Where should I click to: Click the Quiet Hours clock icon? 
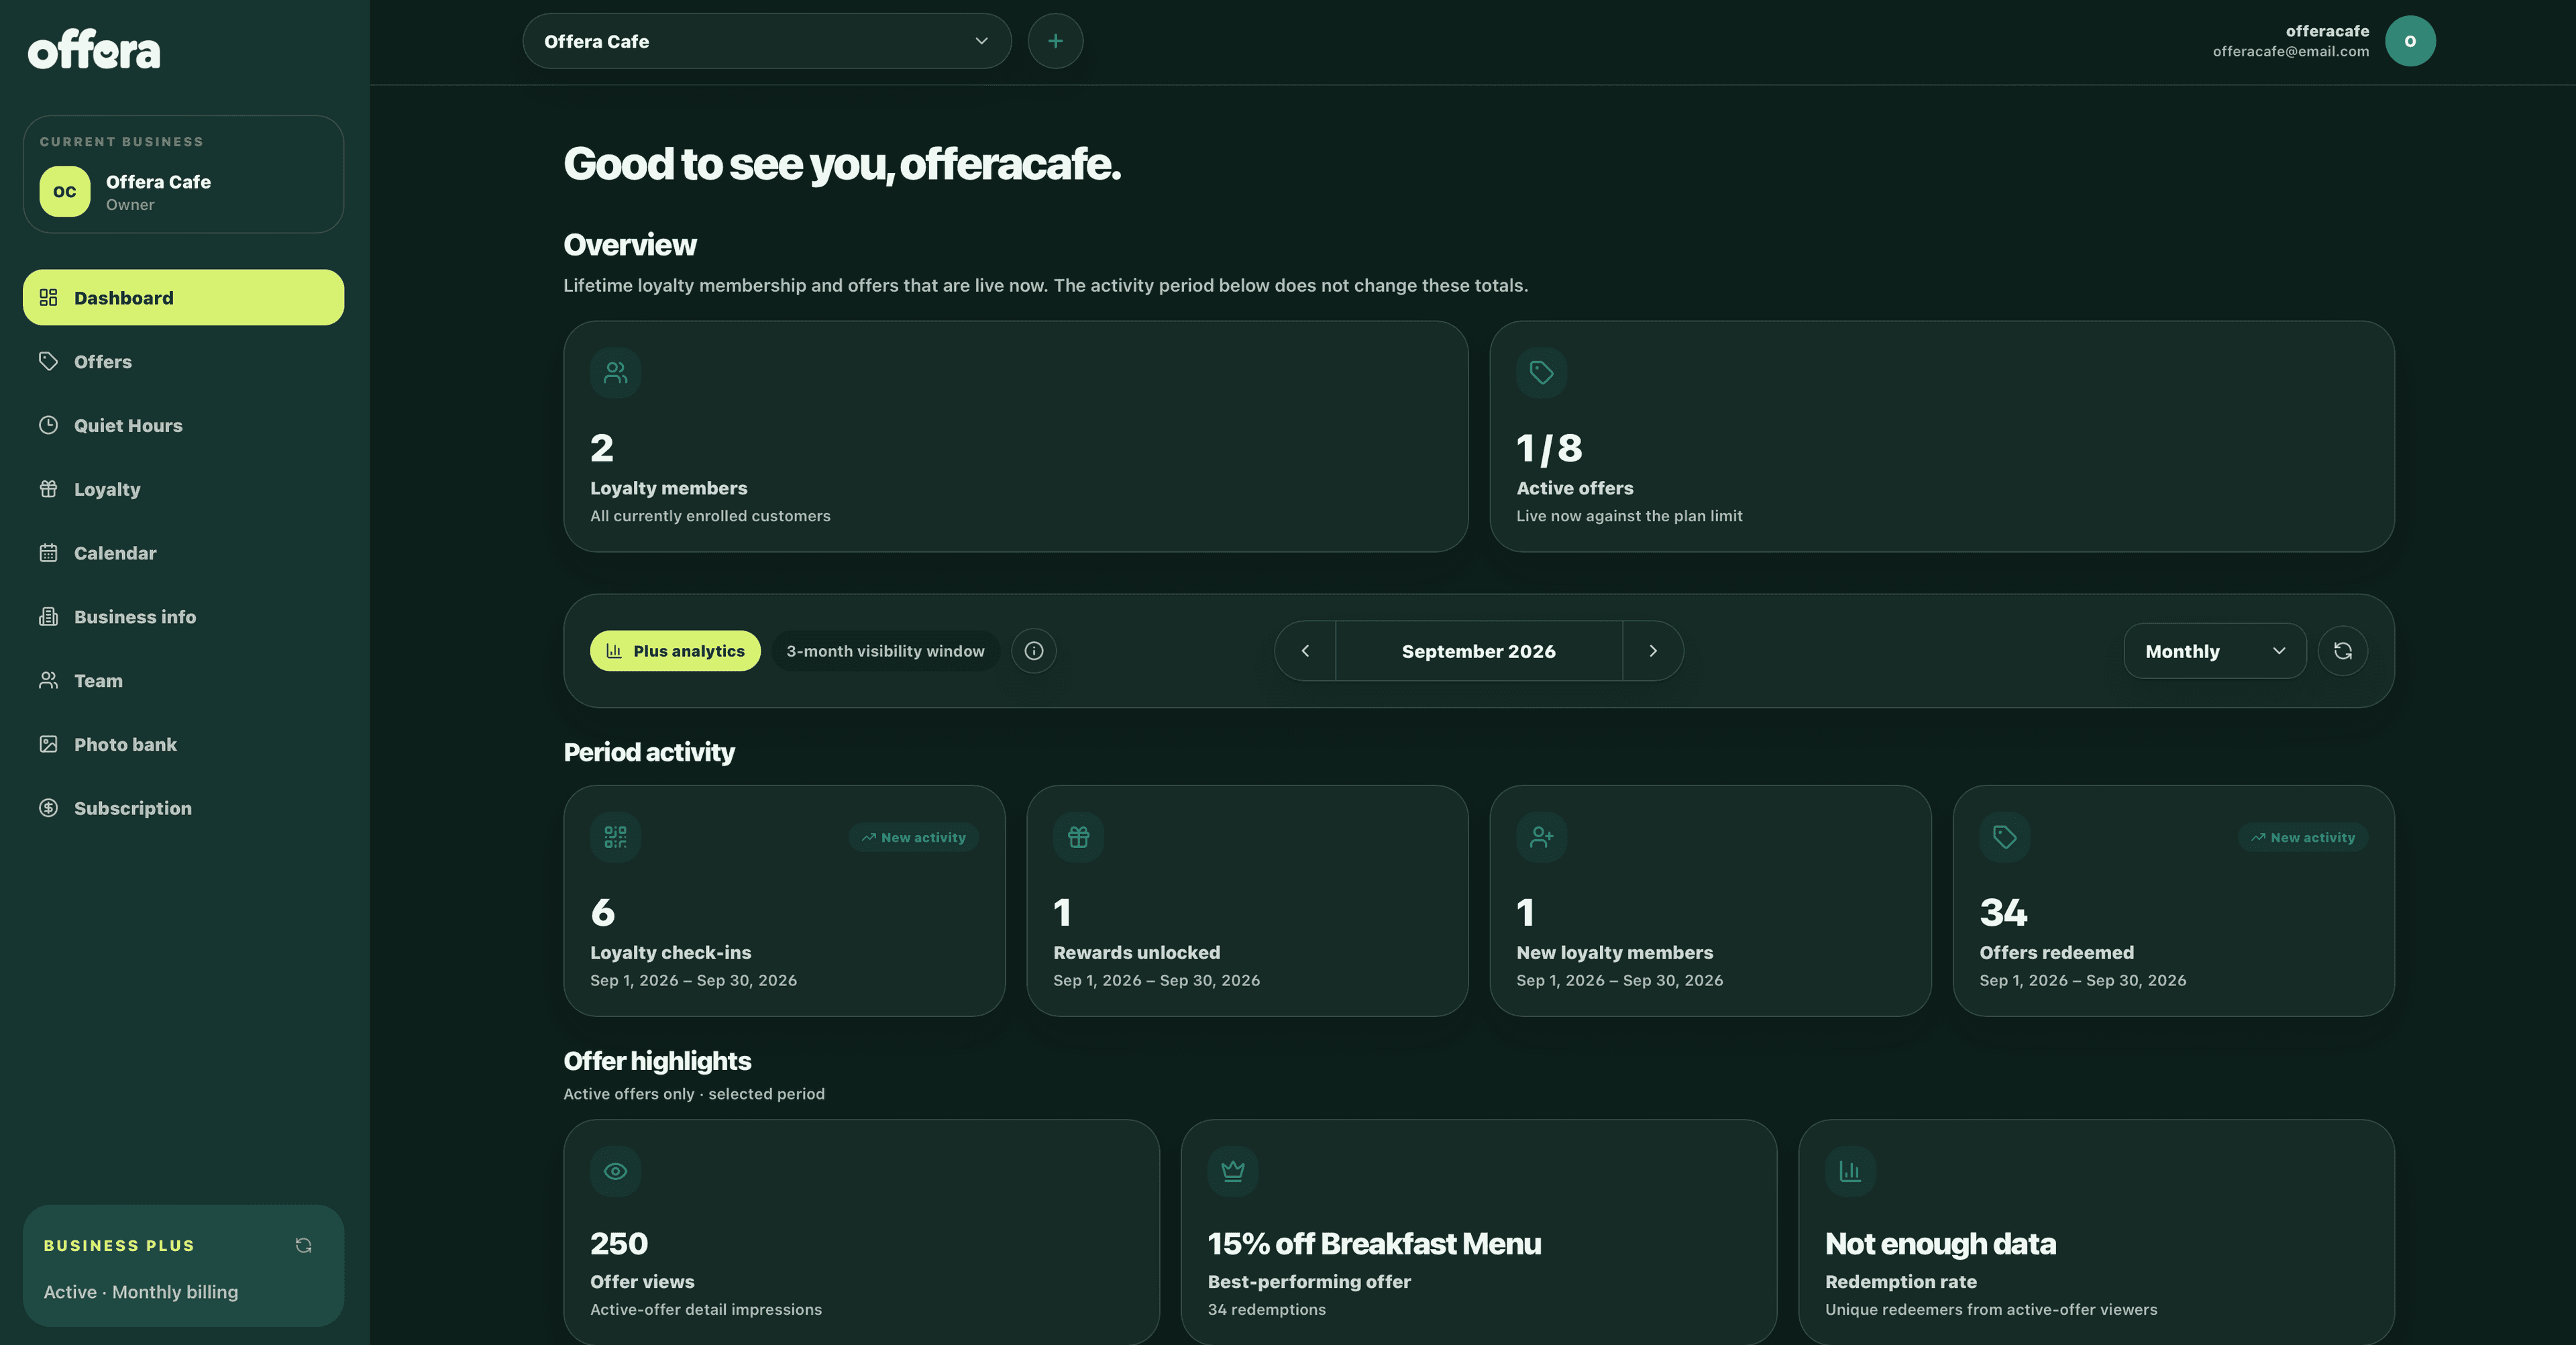48,425
